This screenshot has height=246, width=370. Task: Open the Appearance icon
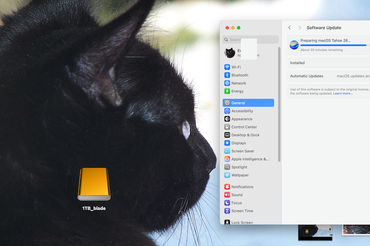[x=227, y=119]
